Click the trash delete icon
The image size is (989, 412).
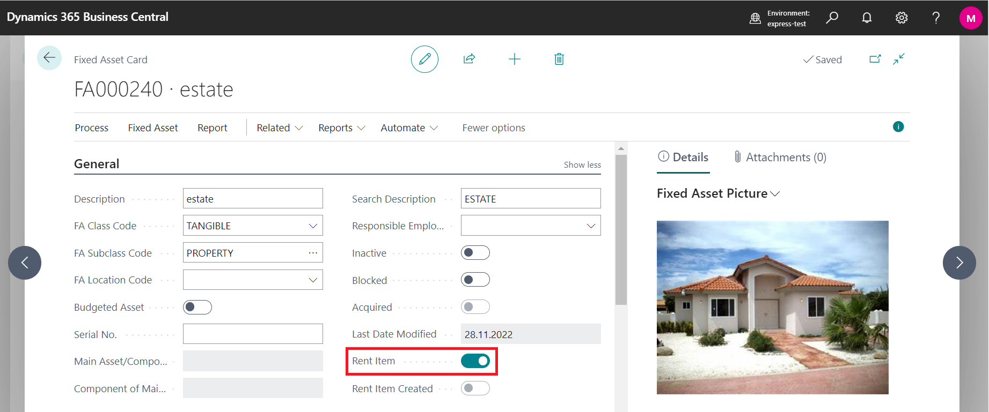pos(559,59)
